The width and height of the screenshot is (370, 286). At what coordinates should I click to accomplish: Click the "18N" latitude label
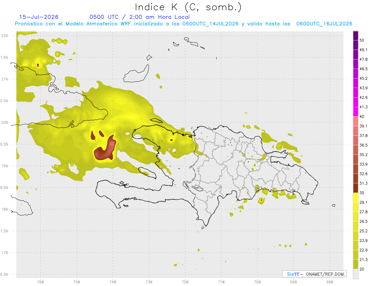(4, 209)
